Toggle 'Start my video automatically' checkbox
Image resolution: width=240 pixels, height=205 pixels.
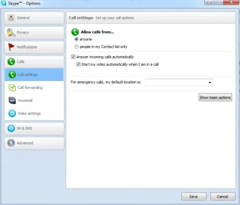[78, 64]
